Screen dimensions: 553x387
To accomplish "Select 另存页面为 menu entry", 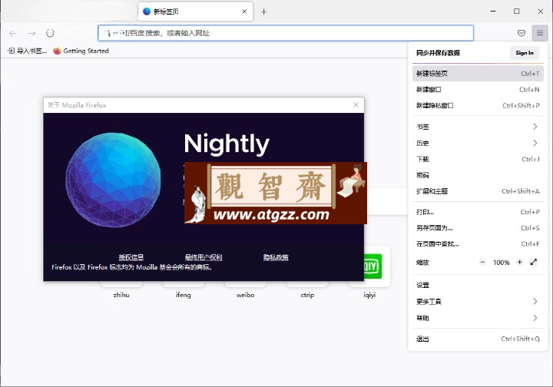I will click(478, 228).
